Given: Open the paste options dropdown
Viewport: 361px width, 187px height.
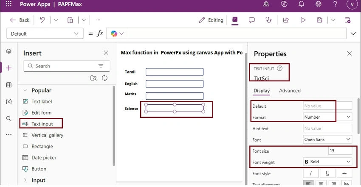Looking at the screenshot, I should (x=84, y=20).
